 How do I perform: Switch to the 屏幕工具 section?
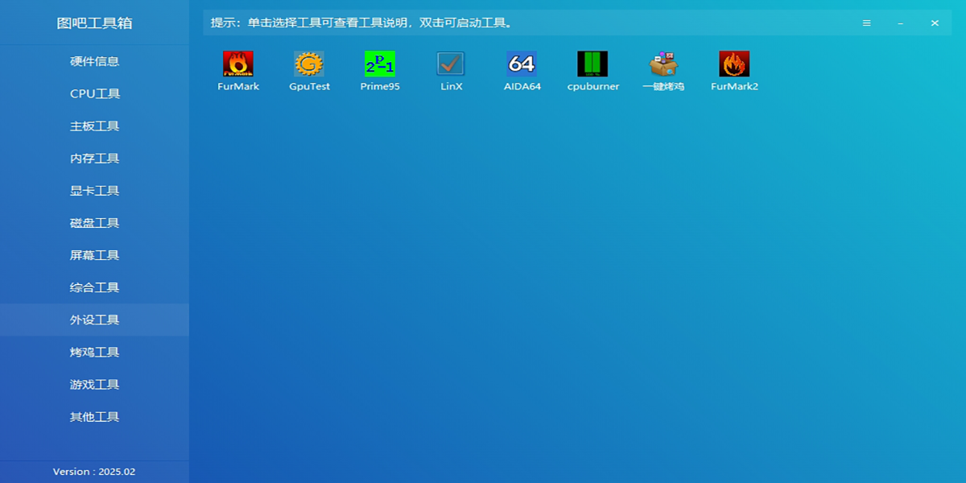point(94,254)
